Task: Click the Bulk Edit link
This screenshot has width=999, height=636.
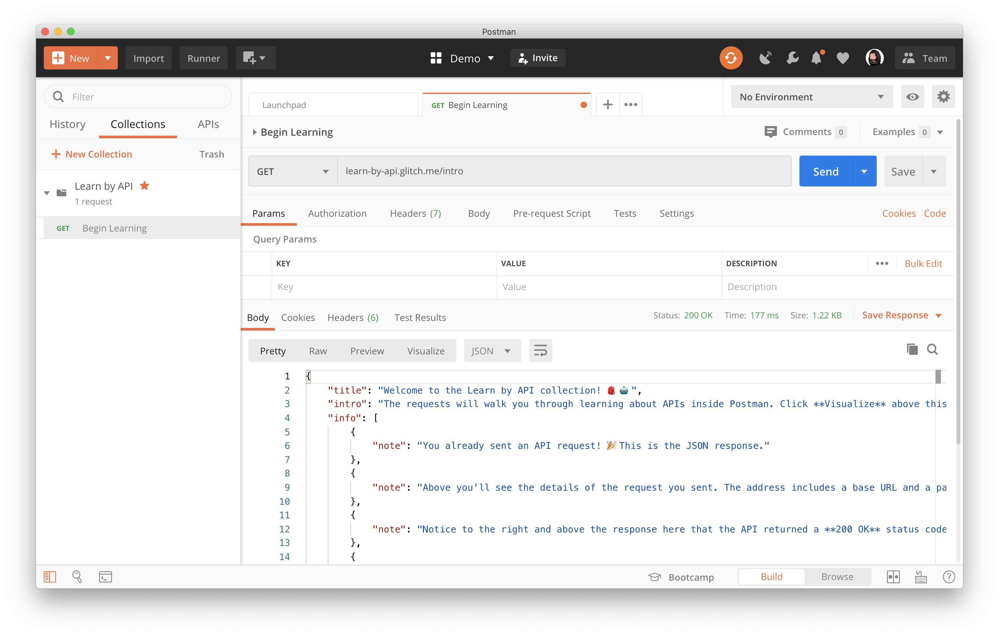Action: click(x=923, y=263)
